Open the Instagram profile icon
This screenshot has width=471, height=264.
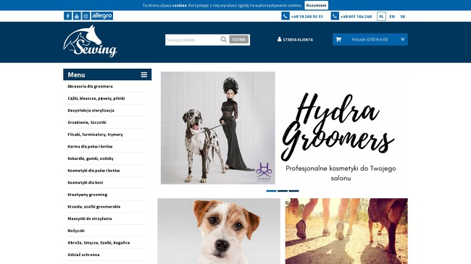[x=86, y=16]
